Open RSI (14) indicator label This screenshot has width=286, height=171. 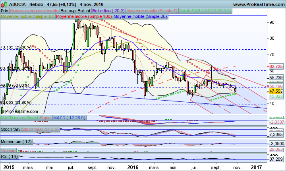point(10,156)
